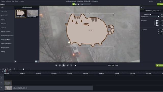Click the Copy icon on timeline toolbar
The height and width of the screenshot is (92, 163).
[x=5, y=69]
